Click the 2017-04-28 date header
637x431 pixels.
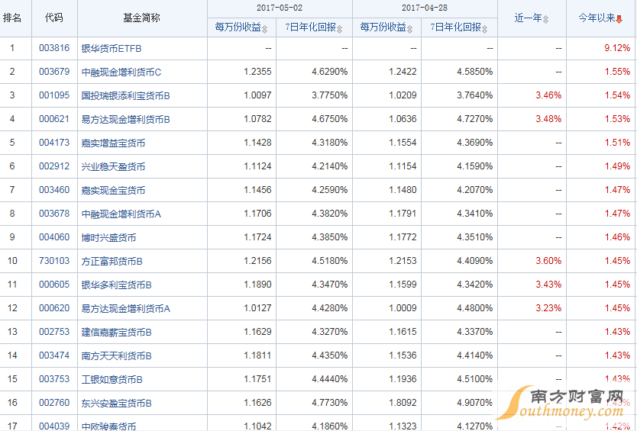[x=425, y=8]
